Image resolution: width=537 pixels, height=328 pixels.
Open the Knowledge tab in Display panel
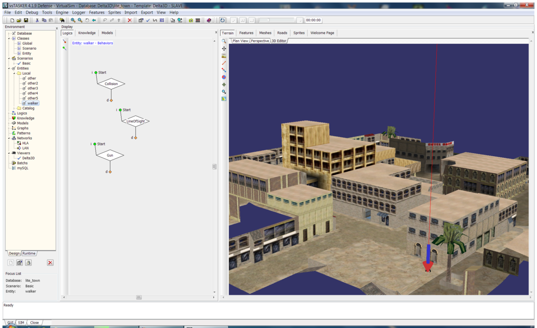click(87, 33)
